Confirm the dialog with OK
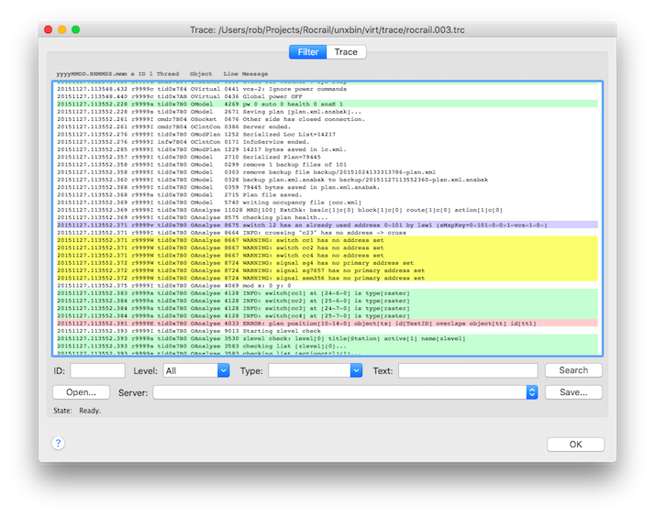Viewport: 655px width, 517px height. 575,445
